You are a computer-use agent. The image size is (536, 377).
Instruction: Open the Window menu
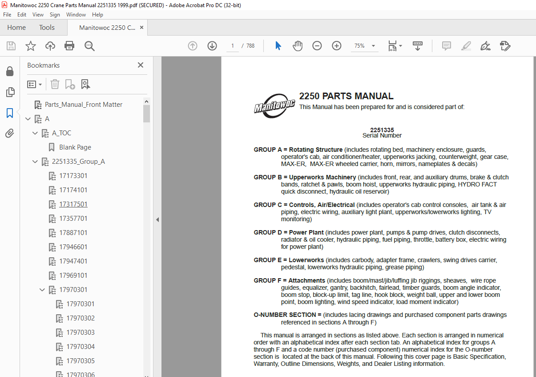(76, 15)
